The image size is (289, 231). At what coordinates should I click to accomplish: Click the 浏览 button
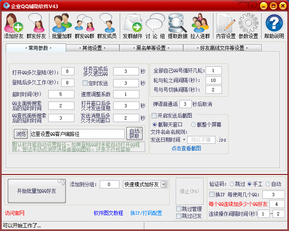click(20, 134)
